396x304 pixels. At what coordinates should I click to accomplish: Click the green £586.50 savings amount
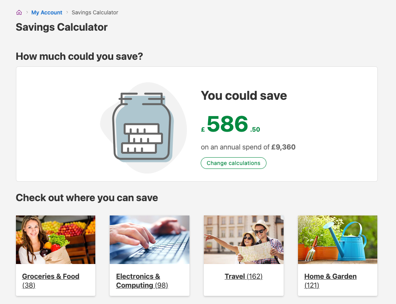click(x=228, y=124)
